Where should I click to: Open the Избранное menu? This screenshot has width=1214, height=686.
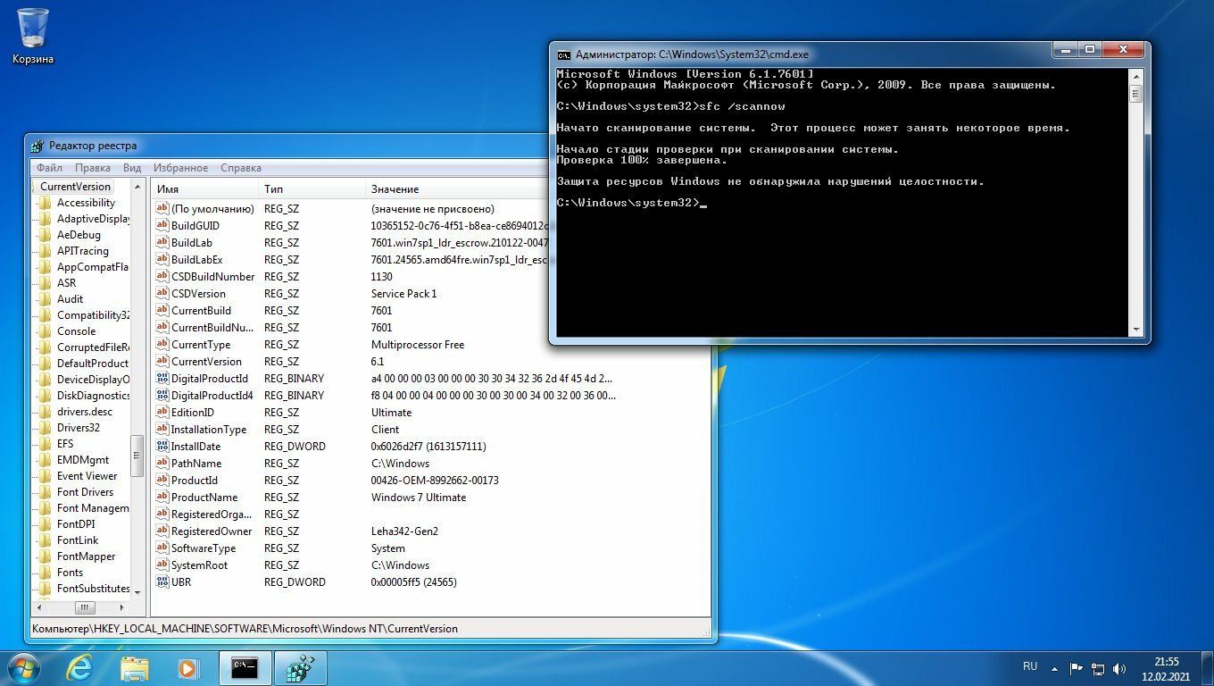point(180,168)
